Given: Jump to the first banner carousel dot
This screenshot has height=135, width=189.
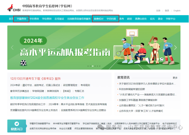Looking at the screenshot, I should tap(88, 66).
